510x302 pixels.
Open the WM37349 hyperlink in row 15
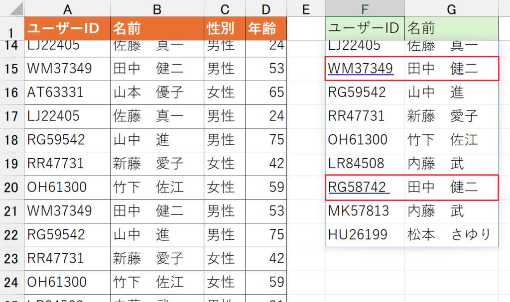[x=361, y=69]
